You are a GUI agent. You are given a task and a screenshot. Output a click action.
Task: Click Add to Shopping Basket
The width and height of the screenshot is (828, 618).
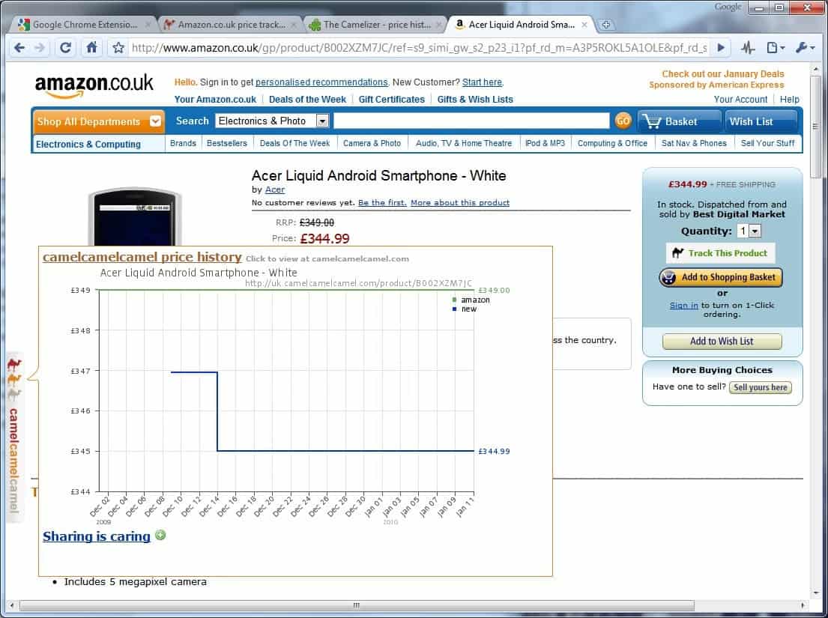(x=721, y=277)
